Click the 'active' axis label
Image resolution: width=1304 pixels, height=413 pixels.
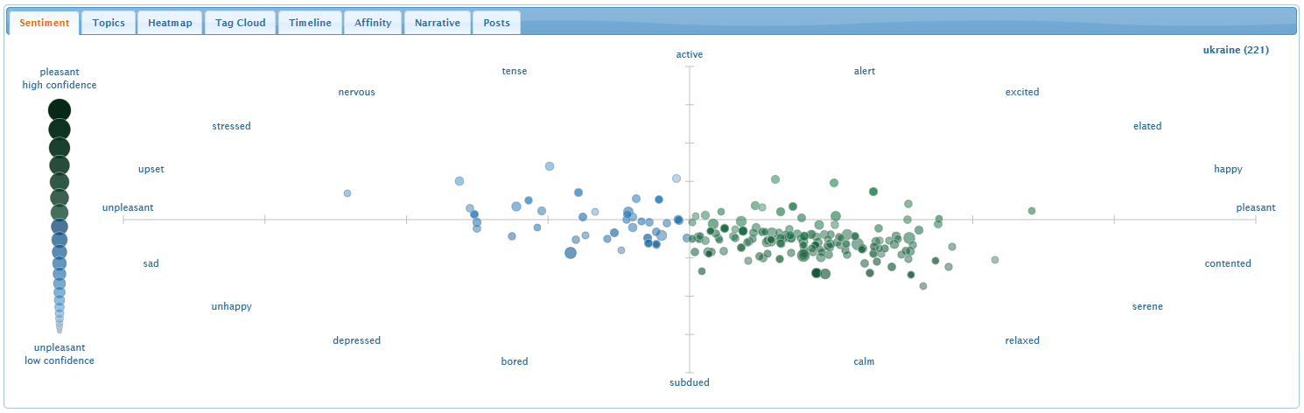click(x=690, y=54)
